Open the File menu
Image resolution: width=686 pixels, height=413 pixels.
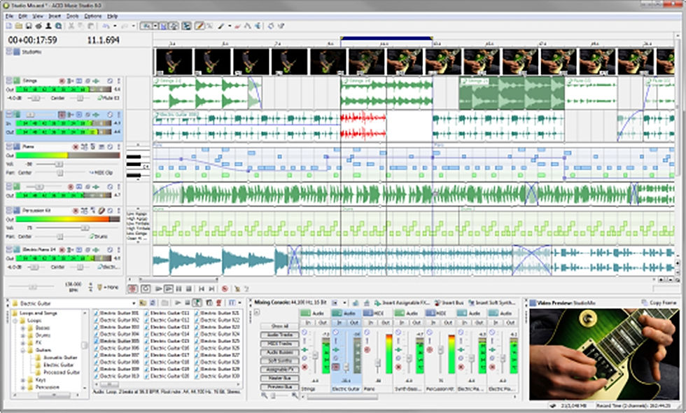pyautogui.click(x=9, y=16)
